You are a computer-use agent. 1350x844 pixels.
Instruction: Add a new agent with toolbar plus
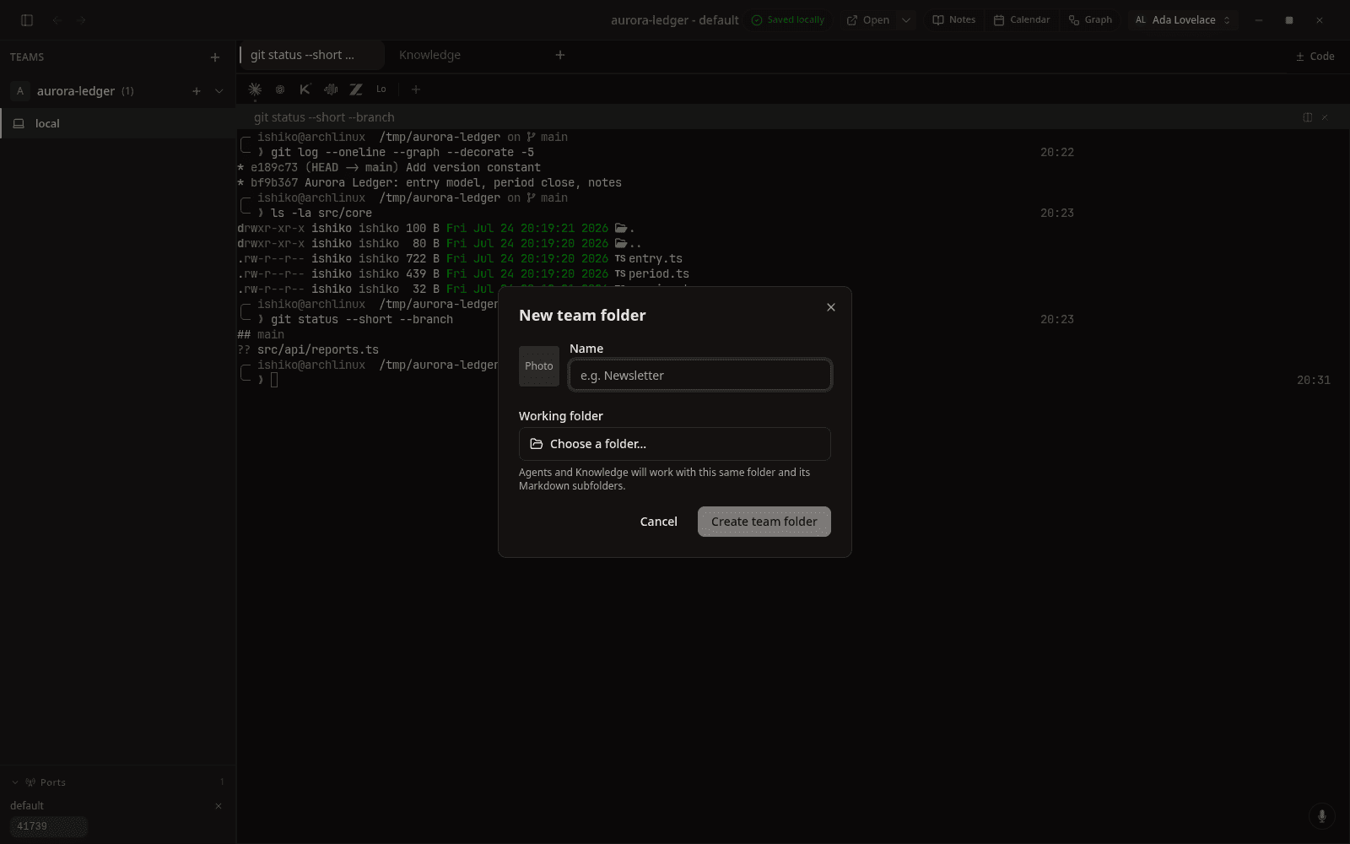point(415,89)
